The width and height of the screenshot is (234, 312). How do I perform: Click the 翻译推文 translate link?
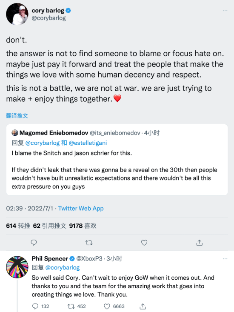click(x=17, y=116)
